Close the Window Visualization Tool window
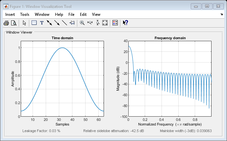The width and height of the screenshot is (227, 141). [218, 6]
